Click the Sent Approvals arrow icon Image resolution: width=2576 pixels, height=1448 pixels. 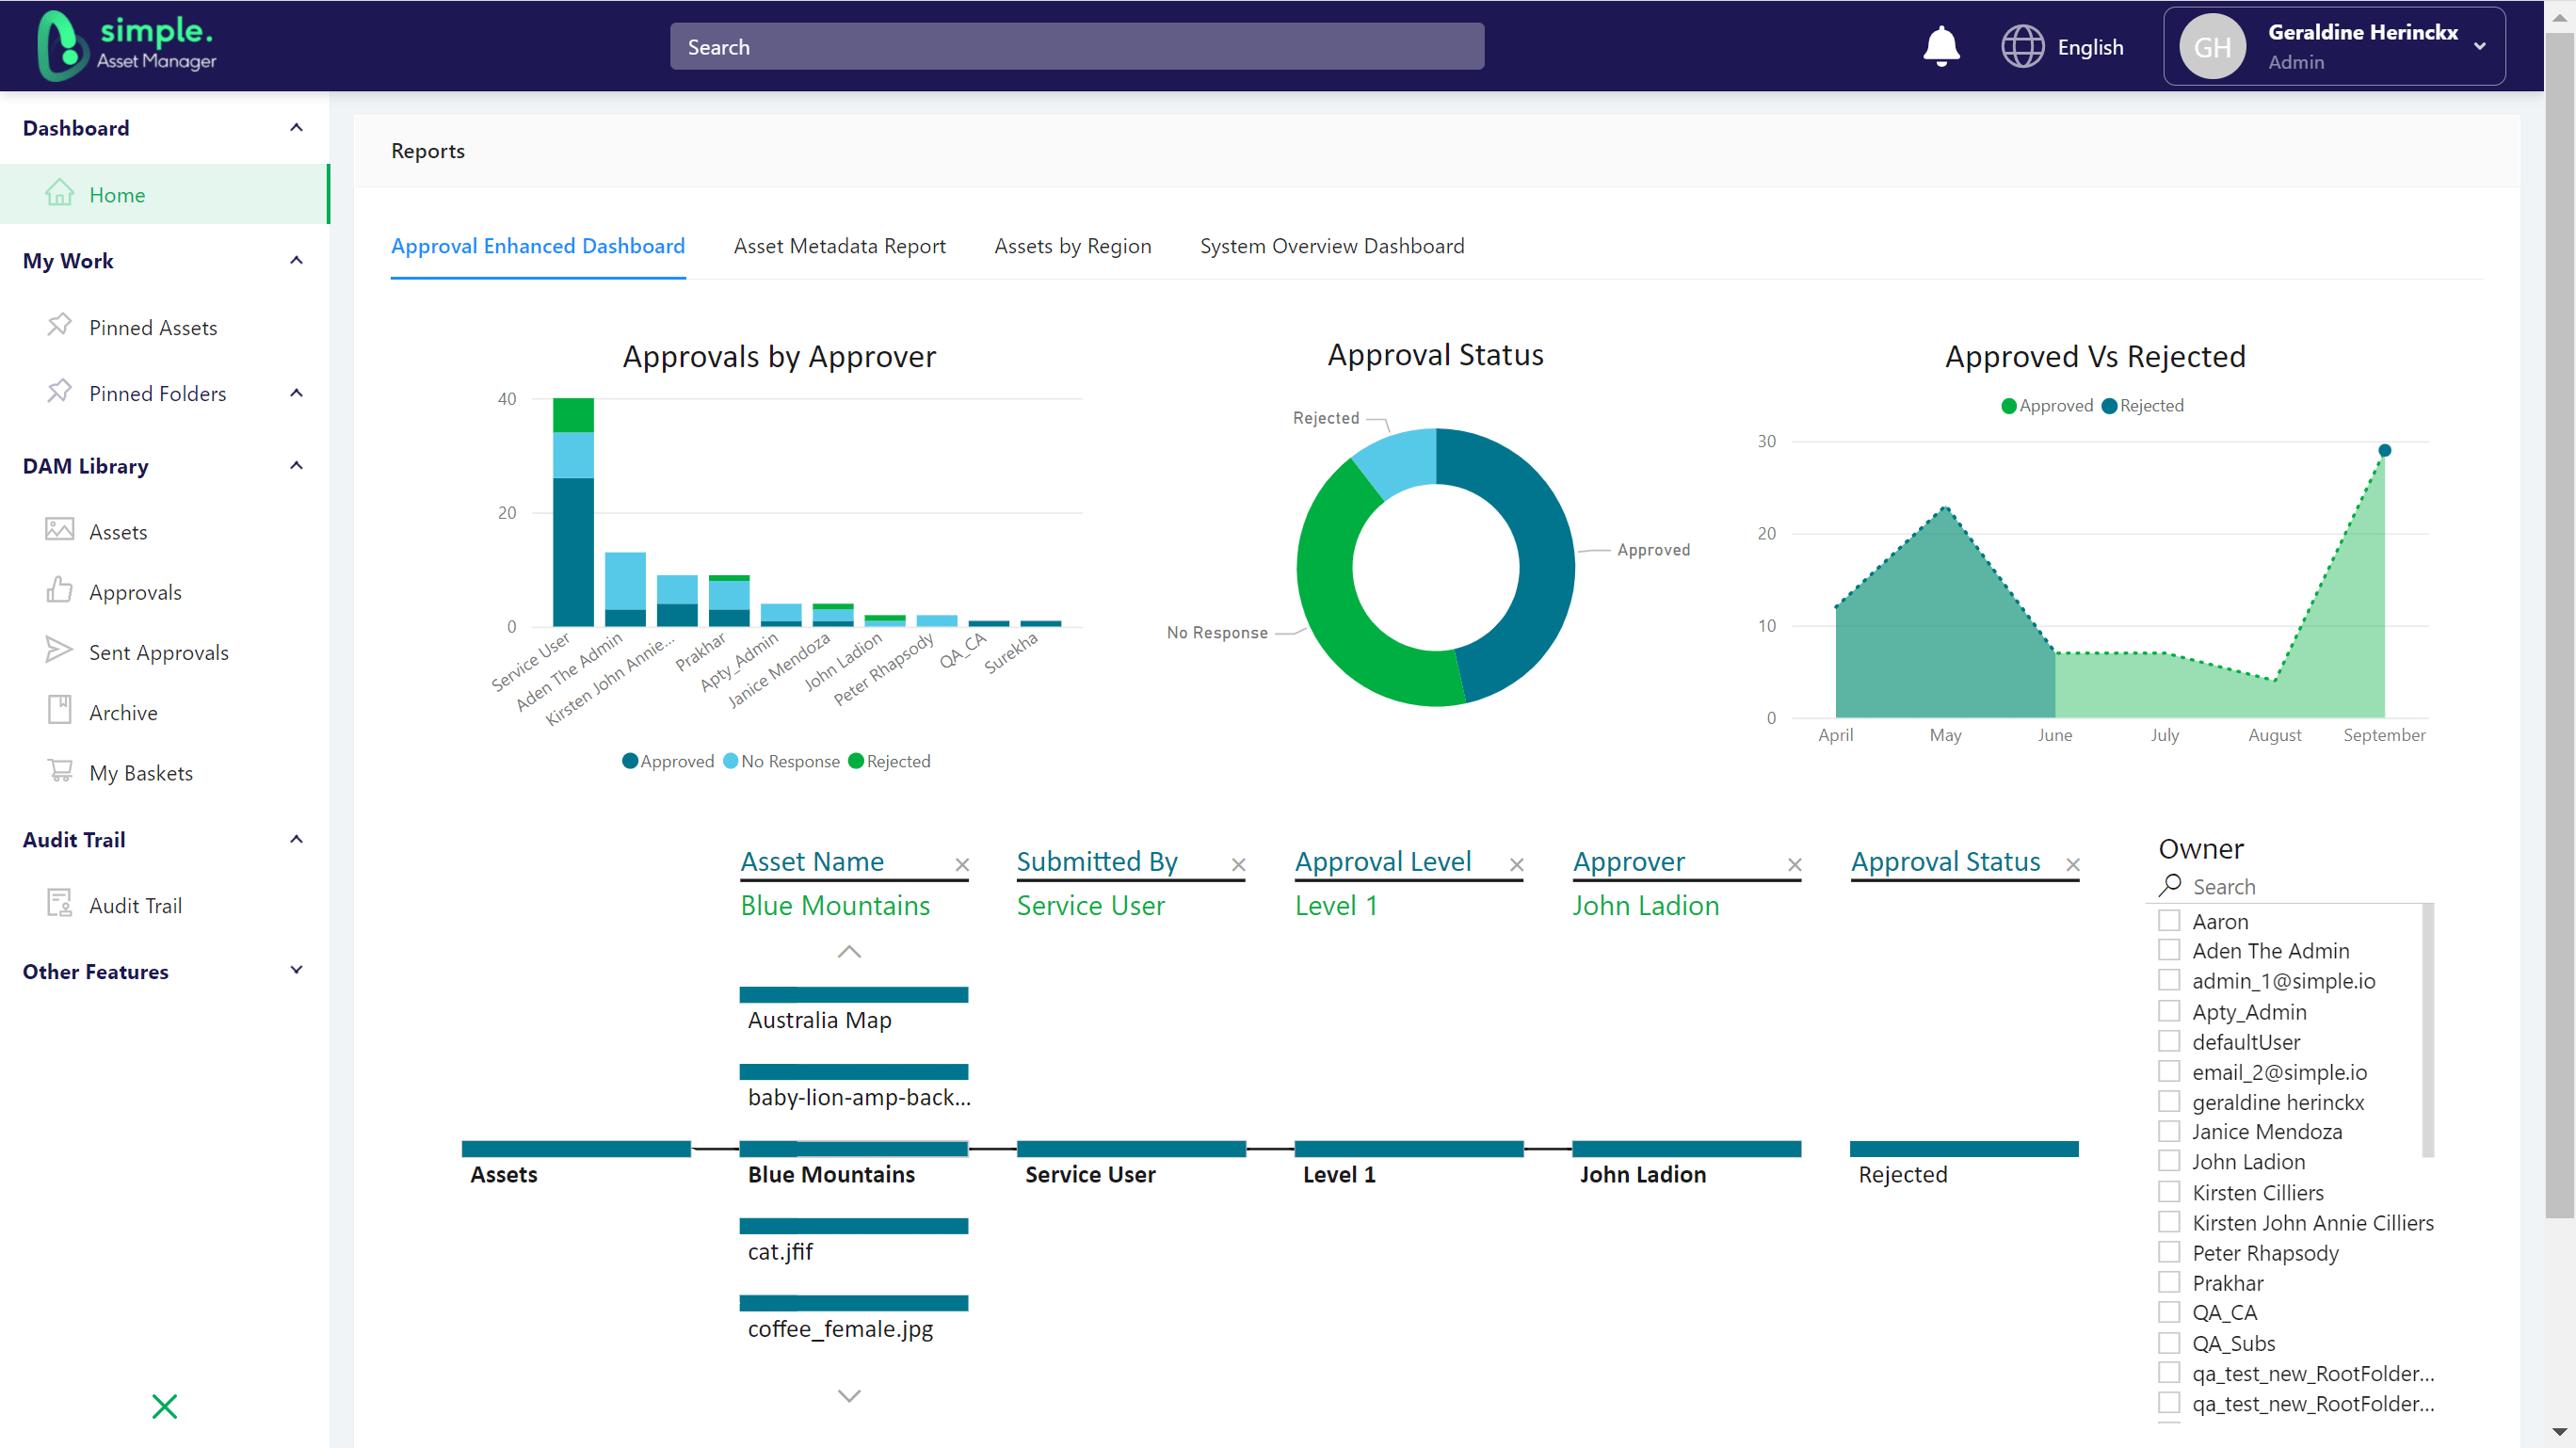click(x=60, y=651)
